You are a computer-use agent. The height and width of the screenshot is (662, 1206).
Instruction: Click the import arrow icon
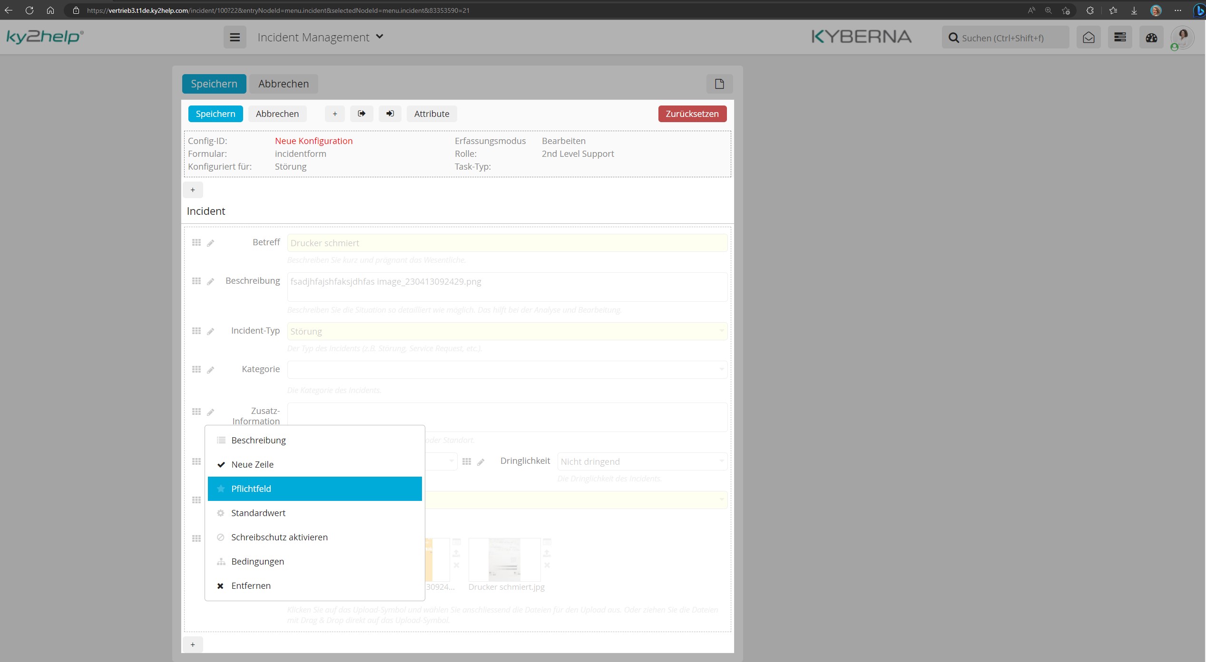click(x=390, y=114)
